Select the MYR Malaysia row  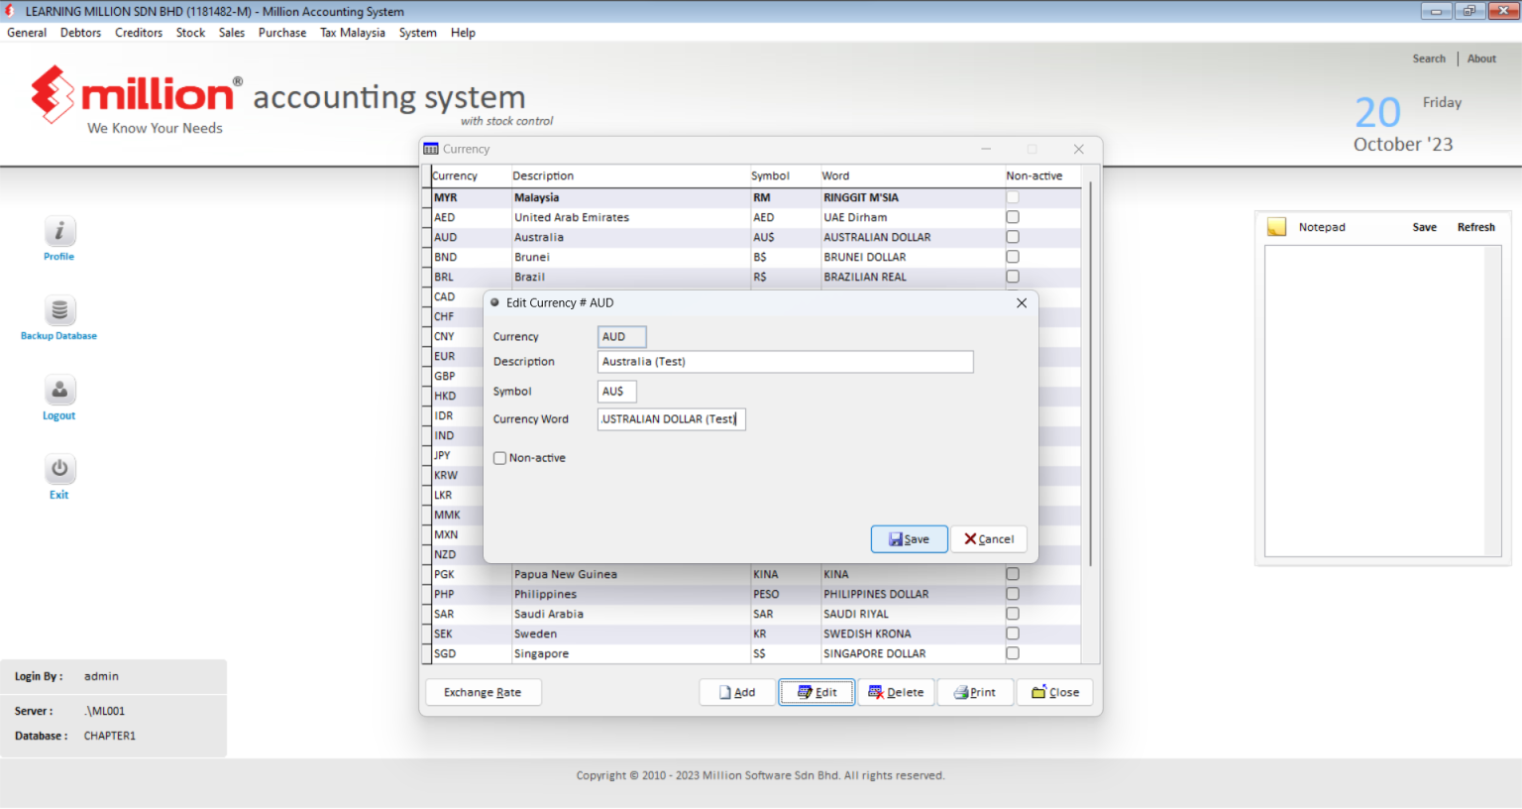tap(755, 197)
